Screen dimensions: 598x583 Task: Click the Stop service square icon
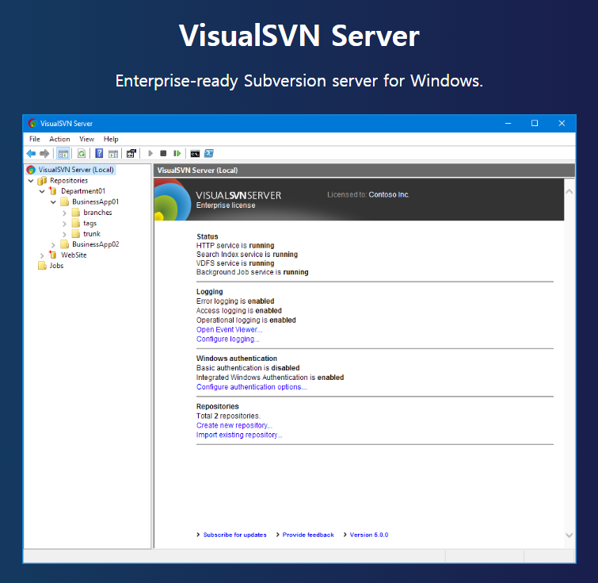click(163, 154)
